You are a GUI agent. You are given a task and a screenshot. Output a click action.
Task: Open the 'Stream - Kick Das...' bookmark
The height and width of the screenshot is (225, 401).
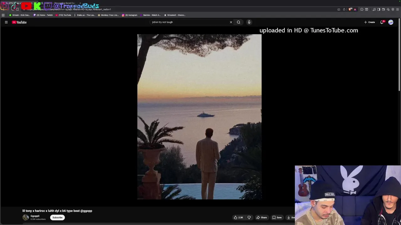click(x=19, y=15)
